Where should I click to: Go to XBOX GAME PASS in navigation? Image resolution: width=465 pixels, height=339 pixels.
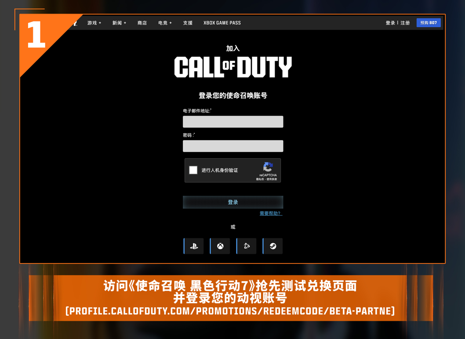pyautogui.click(x=222, y=23)
